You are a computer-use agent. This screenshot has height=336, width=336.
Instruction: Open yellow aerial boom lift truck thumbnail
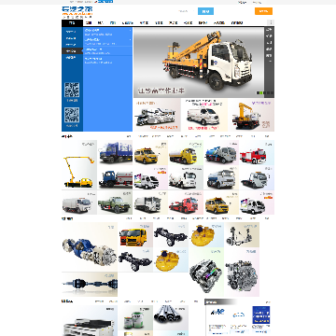[x=79, y=165]
